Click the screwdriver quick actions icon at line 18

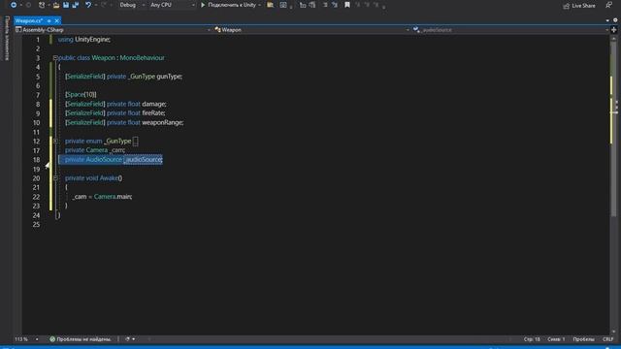48,165
